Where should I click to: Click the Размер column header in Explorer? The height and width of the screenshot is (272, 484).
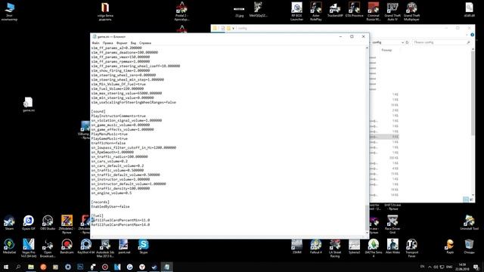(386, 50)
